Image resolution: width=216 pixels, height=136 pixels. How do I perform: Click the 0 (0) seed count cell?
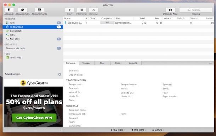coord(144,23)
